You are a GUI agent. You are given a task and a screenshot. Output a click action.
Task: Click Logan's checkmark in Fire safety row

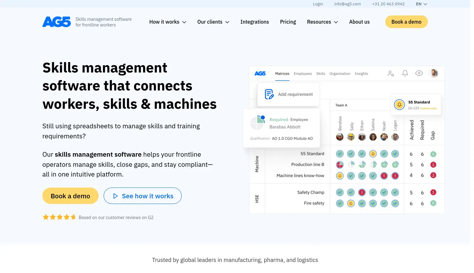[395, 203]
